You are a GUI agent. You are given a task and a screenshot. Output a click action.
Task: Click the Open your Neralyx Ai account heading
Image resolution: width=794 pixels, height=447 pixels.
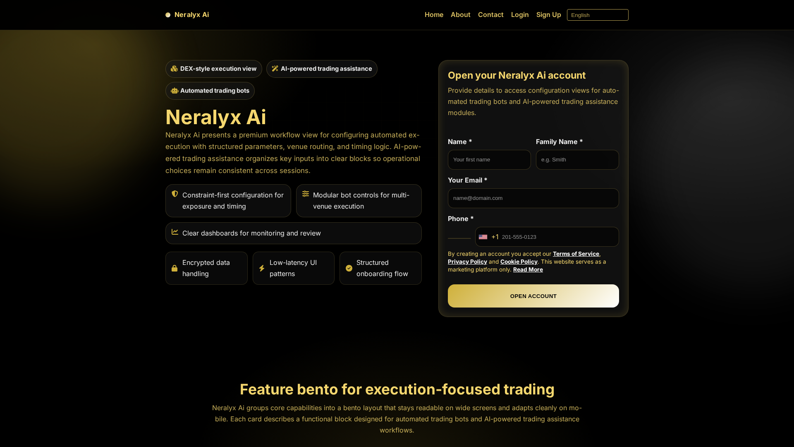[517, 75]
